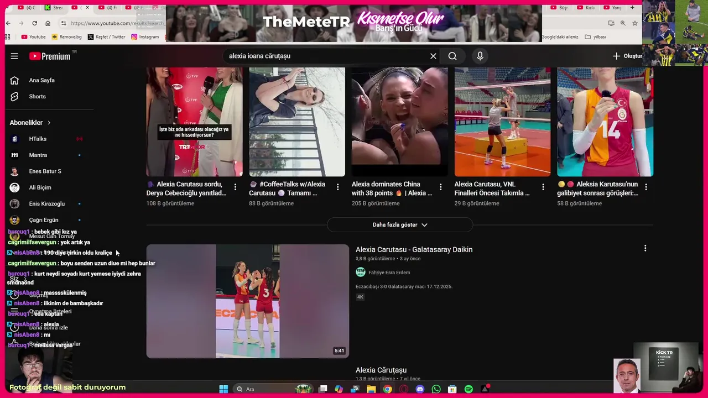Play 'Alexia dominates China' short thumbnail
708x398 pixels.
click(400, 122)
